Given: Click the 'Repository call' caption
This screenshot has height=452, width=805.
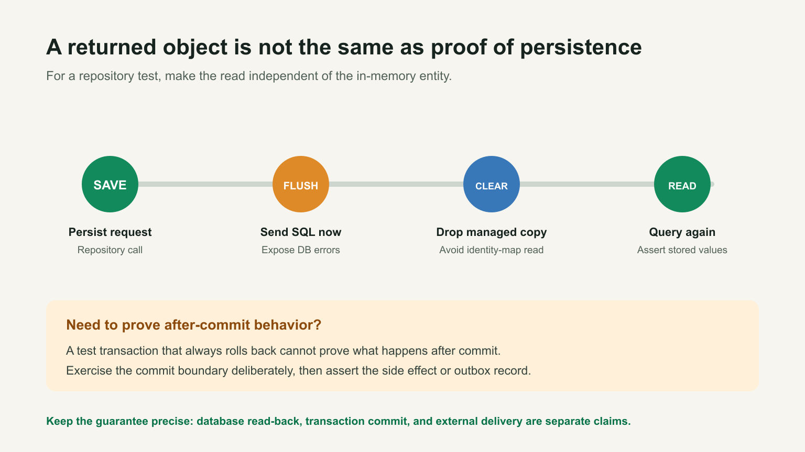Looking at the screenshot, I should [x=110, y=250].
